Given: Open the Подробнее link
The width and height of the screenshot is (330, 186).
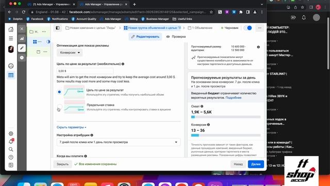Looking at the screenshot, I should [x=234, y=98].
